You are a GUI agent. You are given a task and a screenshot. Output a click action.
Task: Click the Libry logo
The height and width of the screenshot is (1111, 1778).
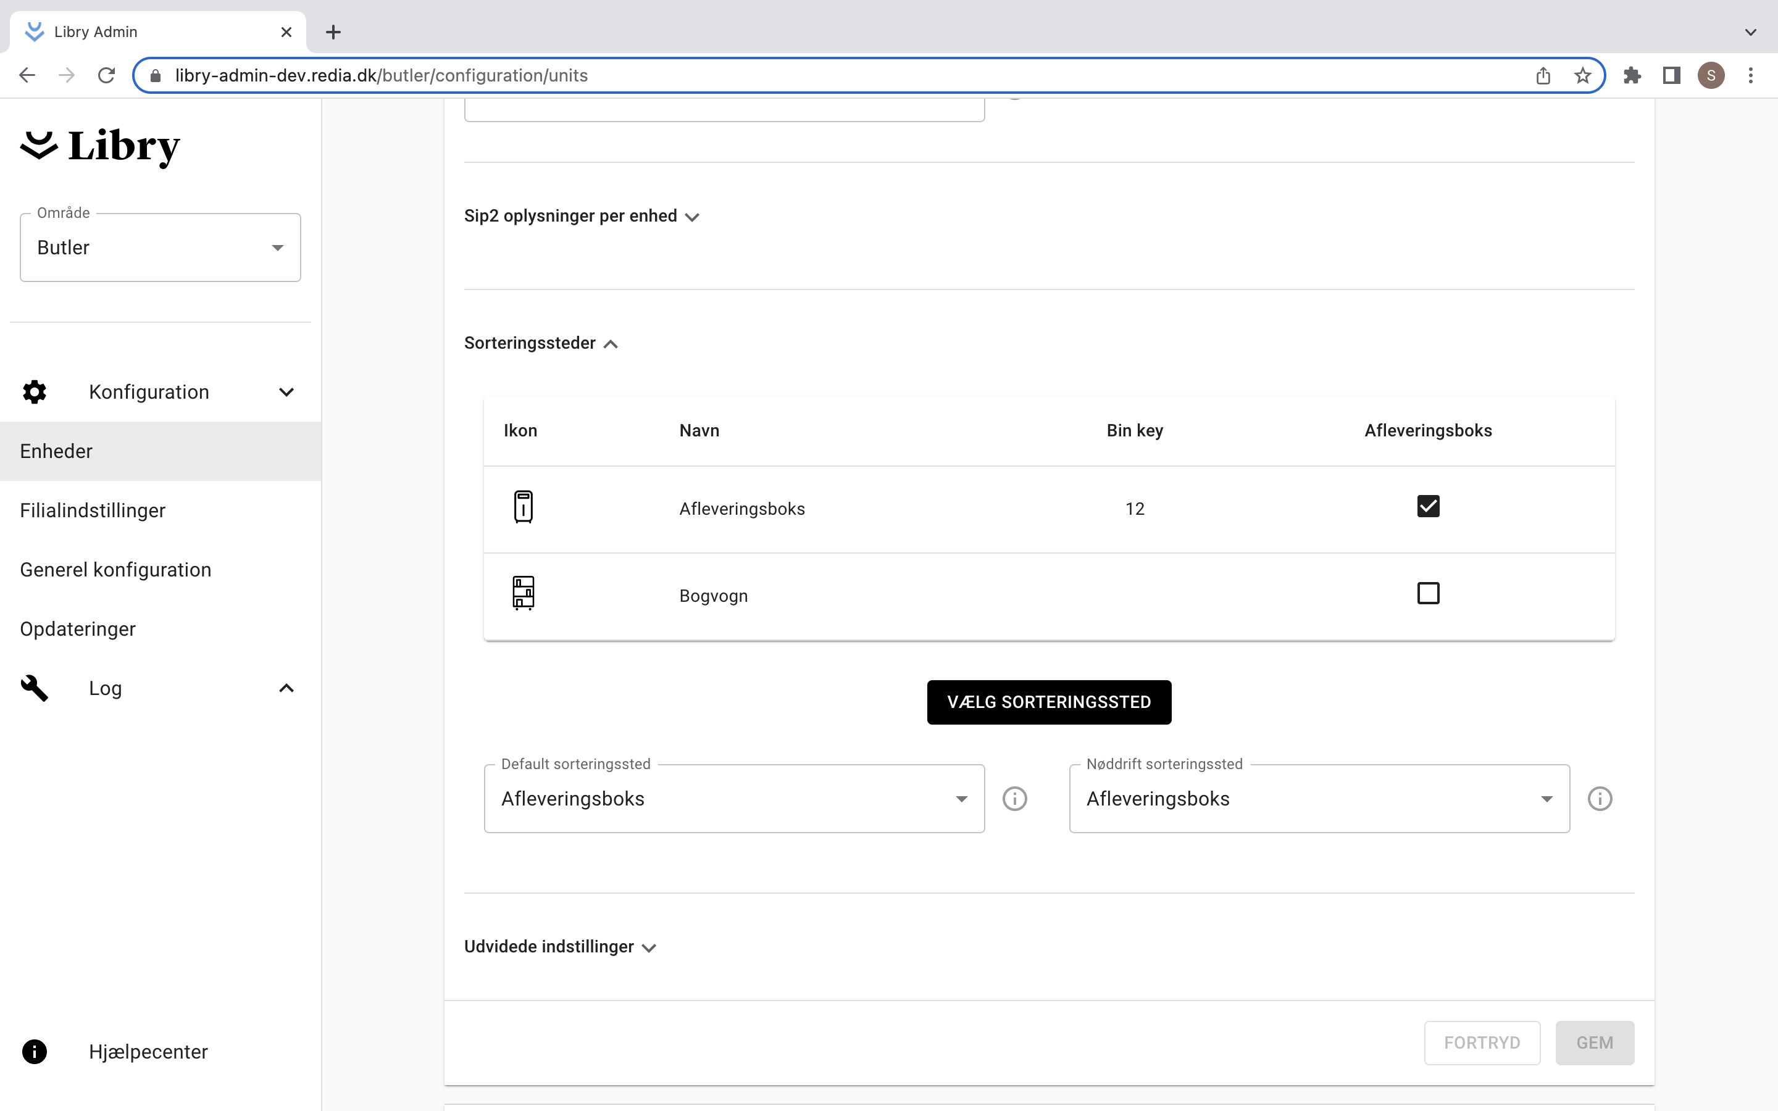tap(99, 146)
